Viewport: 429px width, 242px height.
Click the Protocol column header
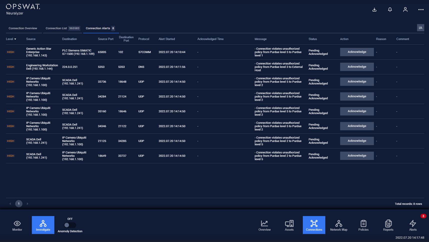click(144, 39)
